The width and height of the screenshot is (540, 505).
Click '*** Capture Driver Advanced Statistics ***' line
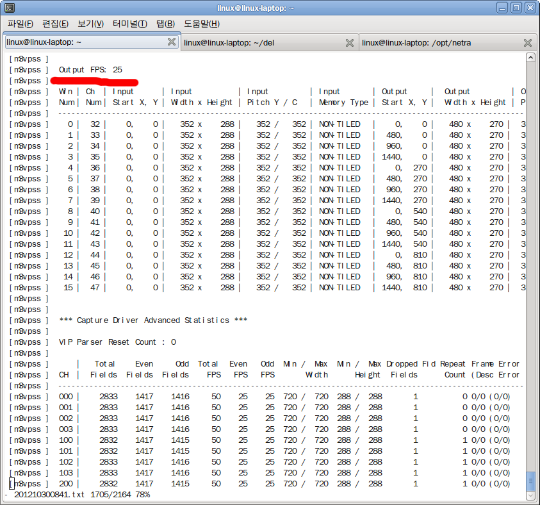(x=153, y=320)
